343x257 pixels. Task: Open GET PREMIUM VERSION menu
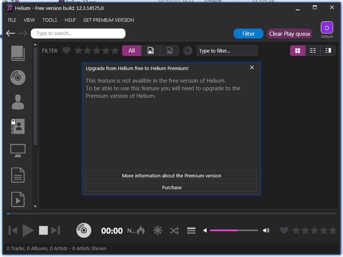pyautogui.click(x=109, y=20)
